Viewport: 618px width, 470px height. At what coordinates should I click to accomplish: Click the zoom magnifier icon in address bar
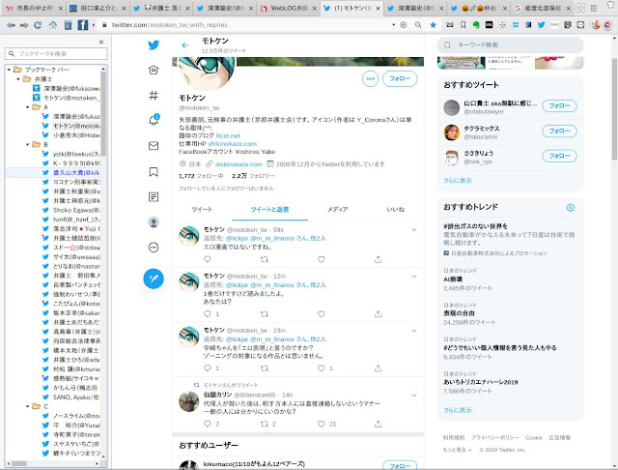[418, 25]
